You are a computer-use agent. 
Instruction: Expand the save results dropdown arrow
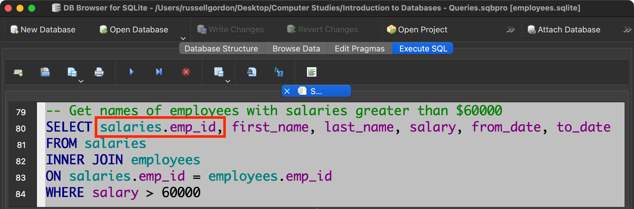tap(228, 81)
